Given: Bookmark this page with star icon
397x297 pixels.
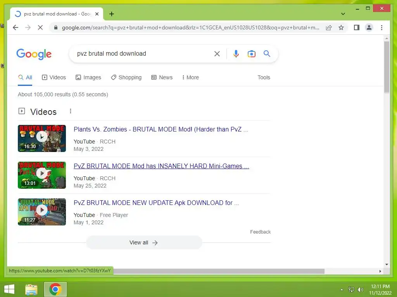Looking at the screenshot, I should pos(341,27).
